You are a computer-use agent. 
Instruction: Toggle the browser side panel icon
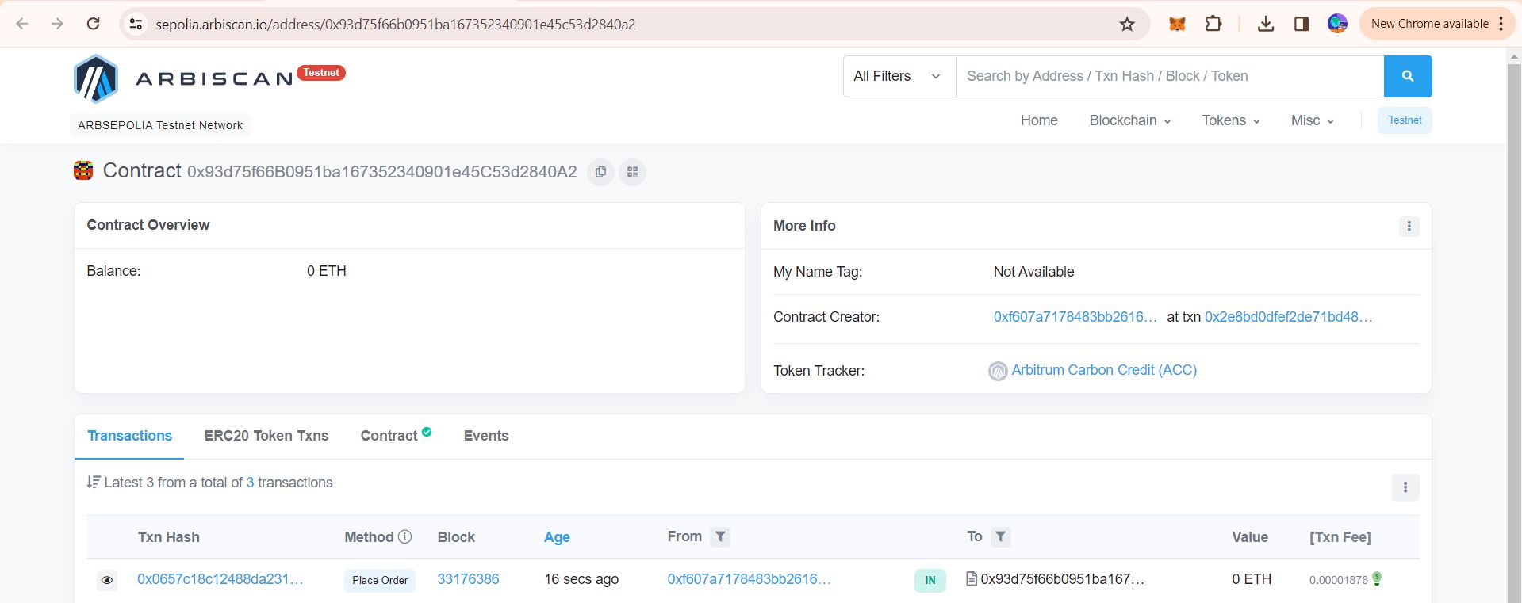(1302, 24)
